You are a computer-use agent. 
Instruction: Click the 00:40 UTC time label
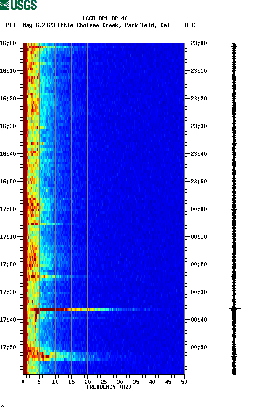tap(199, 320)
